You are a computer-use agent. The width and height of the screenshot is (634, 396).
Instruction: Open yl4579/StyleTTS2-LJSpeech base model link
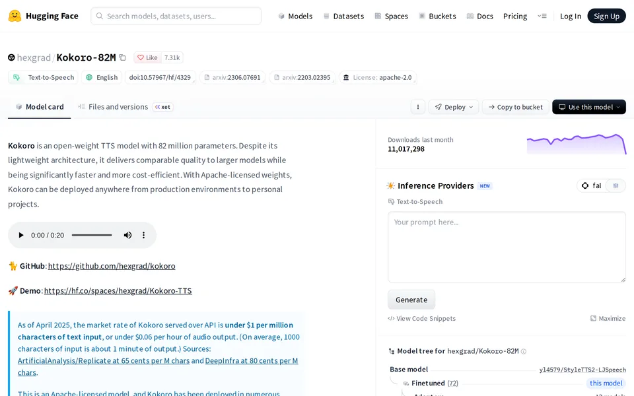tap(582, 370)
